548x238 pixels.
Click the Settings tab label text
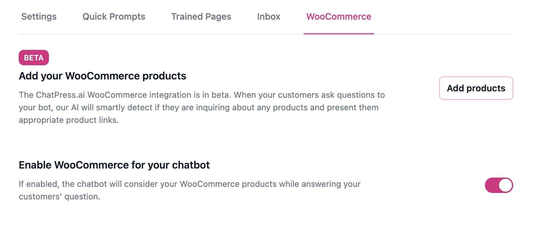click(x=38, y=17)
